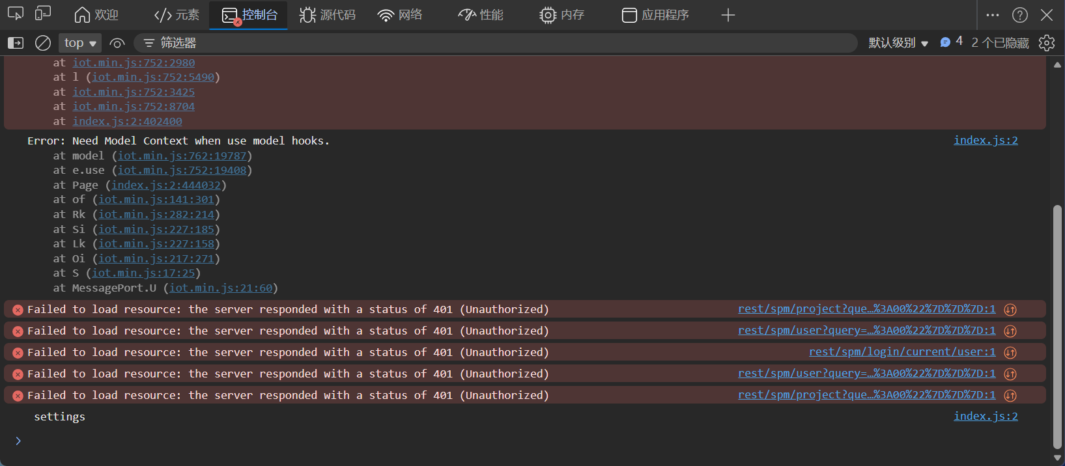Switch to the 网络 network tab

[x=400, y=15]
